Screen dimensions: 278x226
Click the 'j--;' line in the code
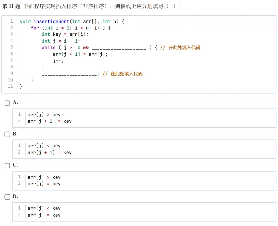tap(58, 61)
